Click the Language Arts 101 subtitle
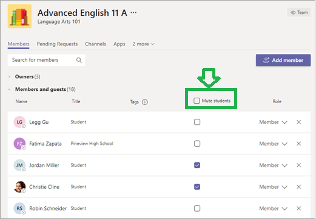This screenshot has width=316, height=219. [x=59, y=22]
